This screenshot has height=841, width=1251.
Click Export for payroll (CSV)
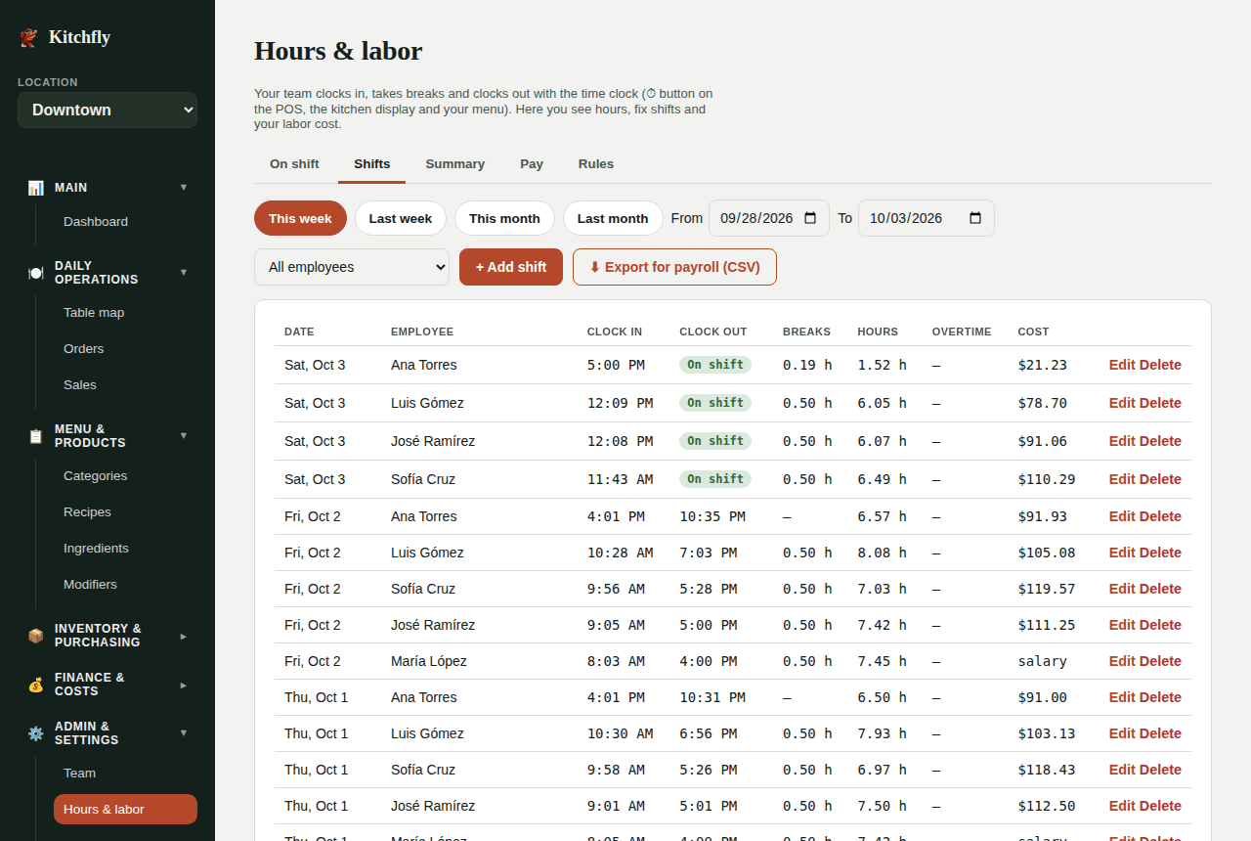[x=674, y=267]
